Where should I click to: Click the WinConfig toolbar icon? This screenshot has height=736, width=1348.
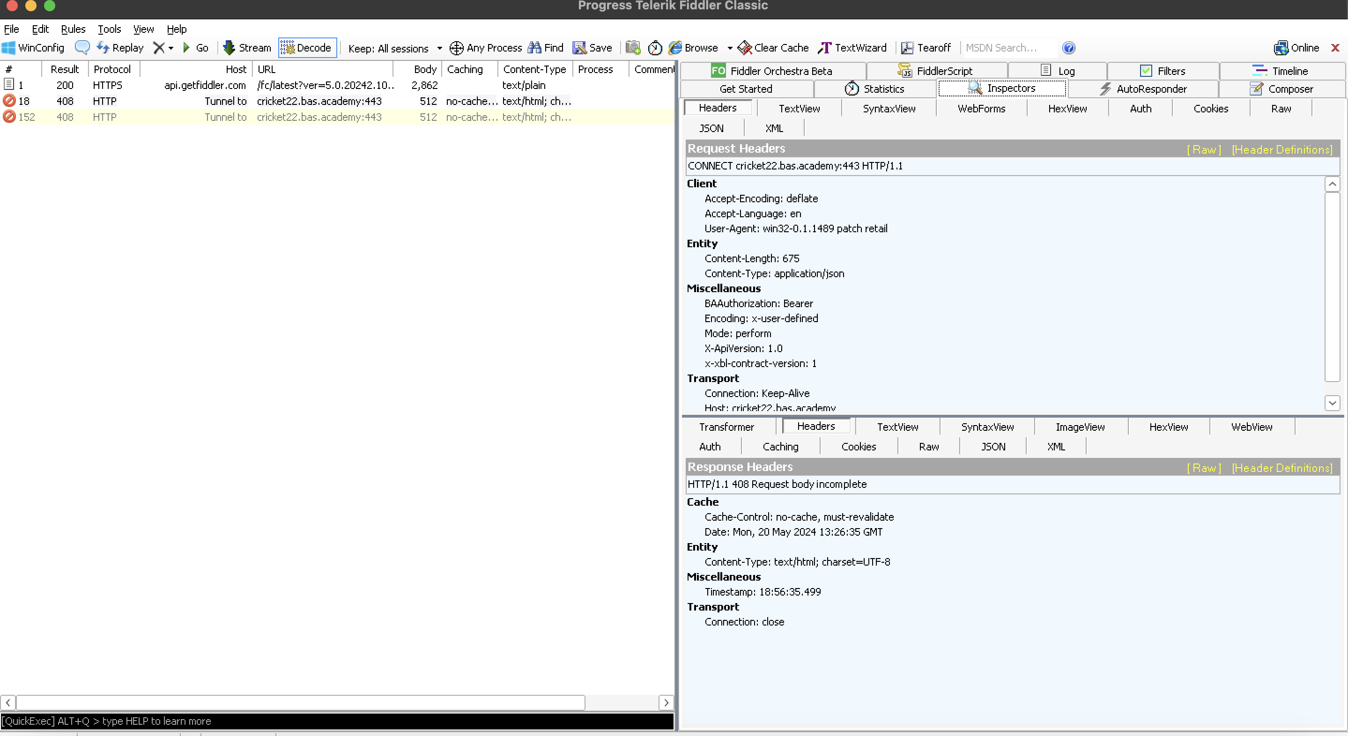coord(9,48)
